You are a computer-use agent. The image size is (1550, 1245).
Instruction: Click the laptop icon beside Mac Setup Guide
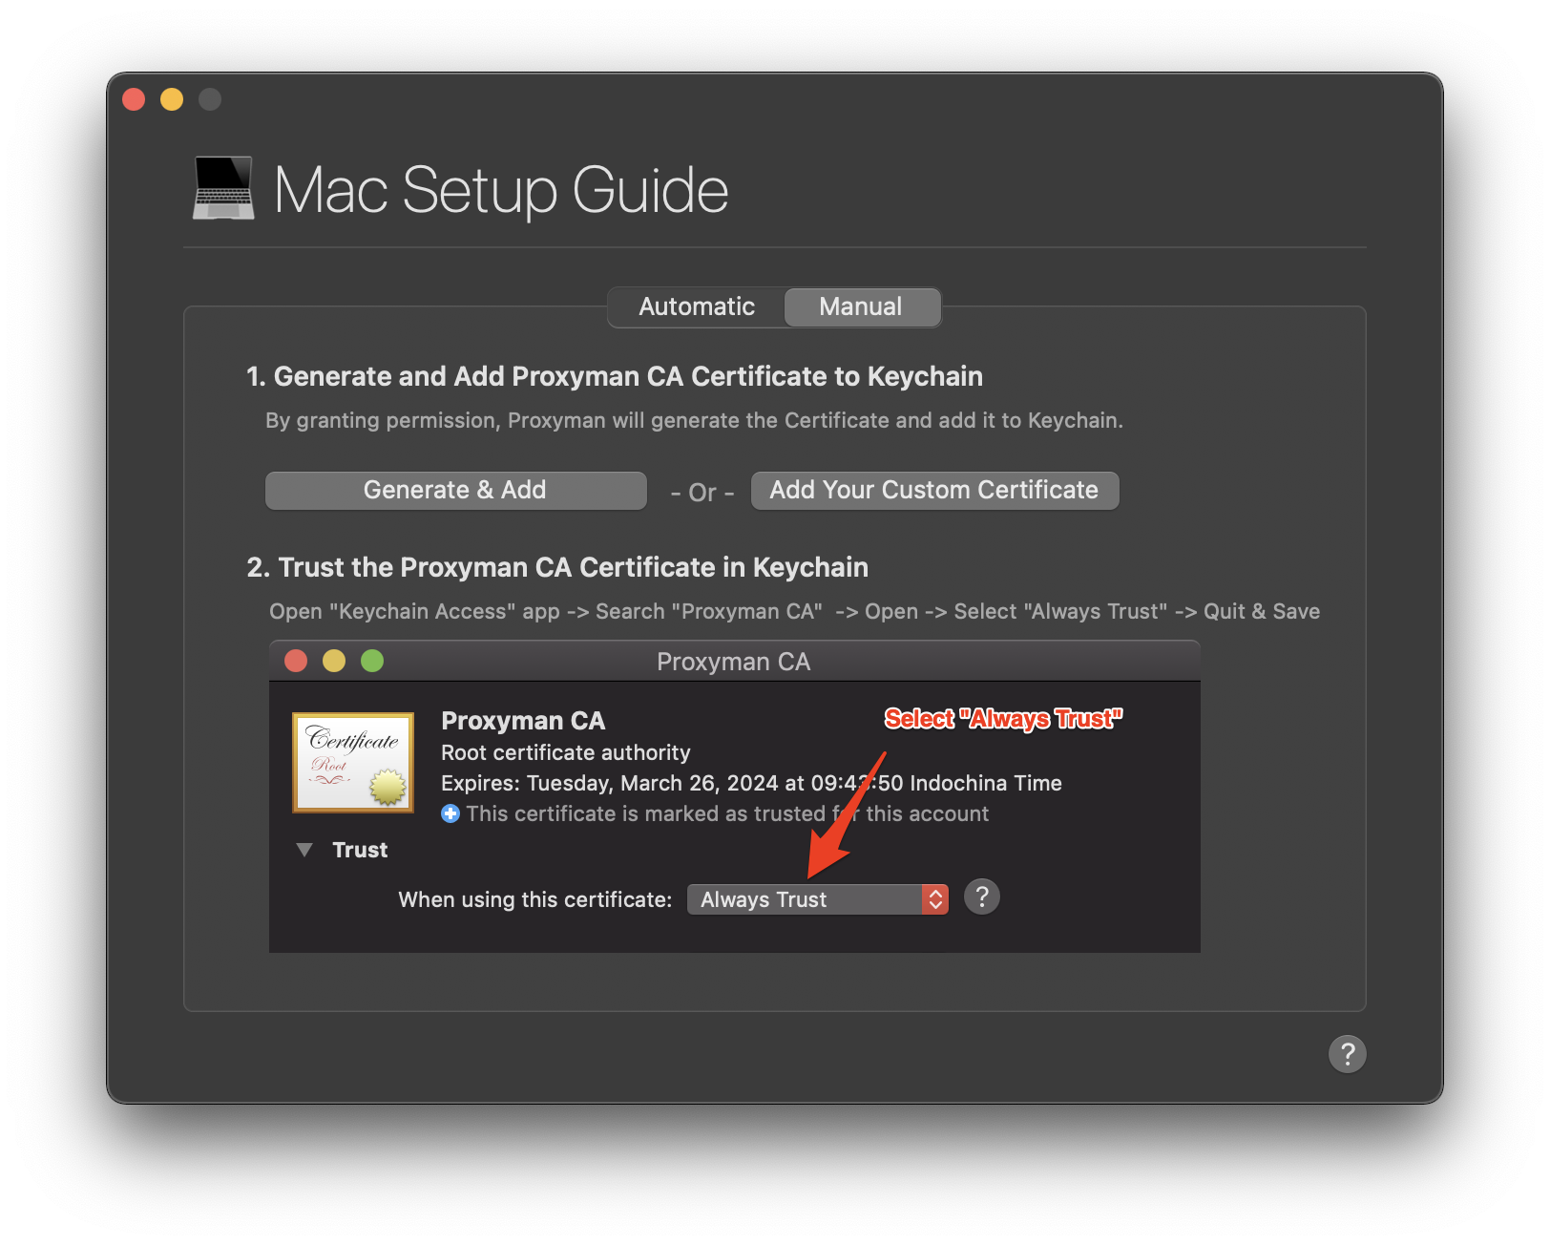coord(223,188)
